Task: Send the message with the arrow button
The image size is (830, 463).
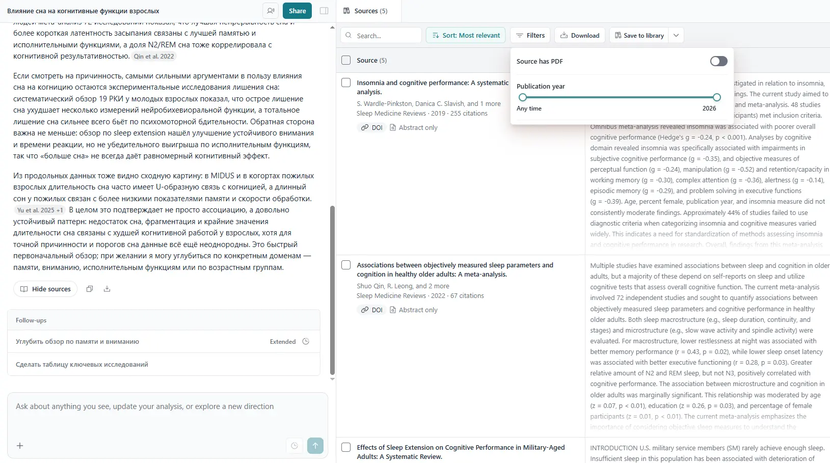Action: pos(315,446)
